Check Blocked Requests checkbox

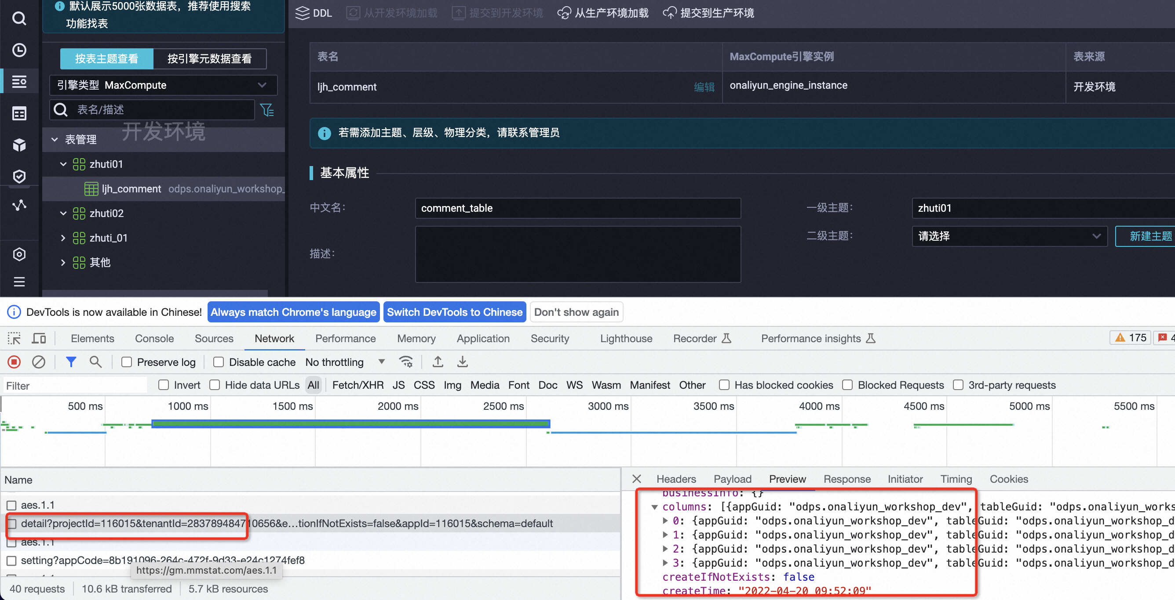tap(847, 385)
